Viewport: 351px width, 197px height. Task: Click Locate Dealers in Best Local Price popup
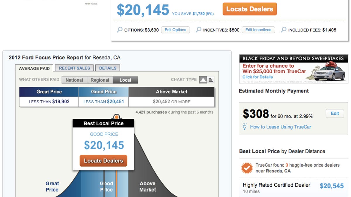(104, 161)
